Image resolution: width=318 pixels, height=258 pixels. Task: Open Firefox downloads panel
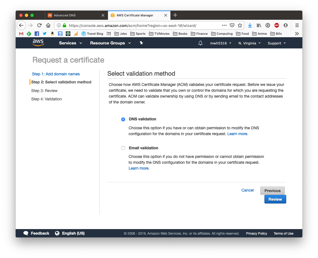tap(250, 25)
